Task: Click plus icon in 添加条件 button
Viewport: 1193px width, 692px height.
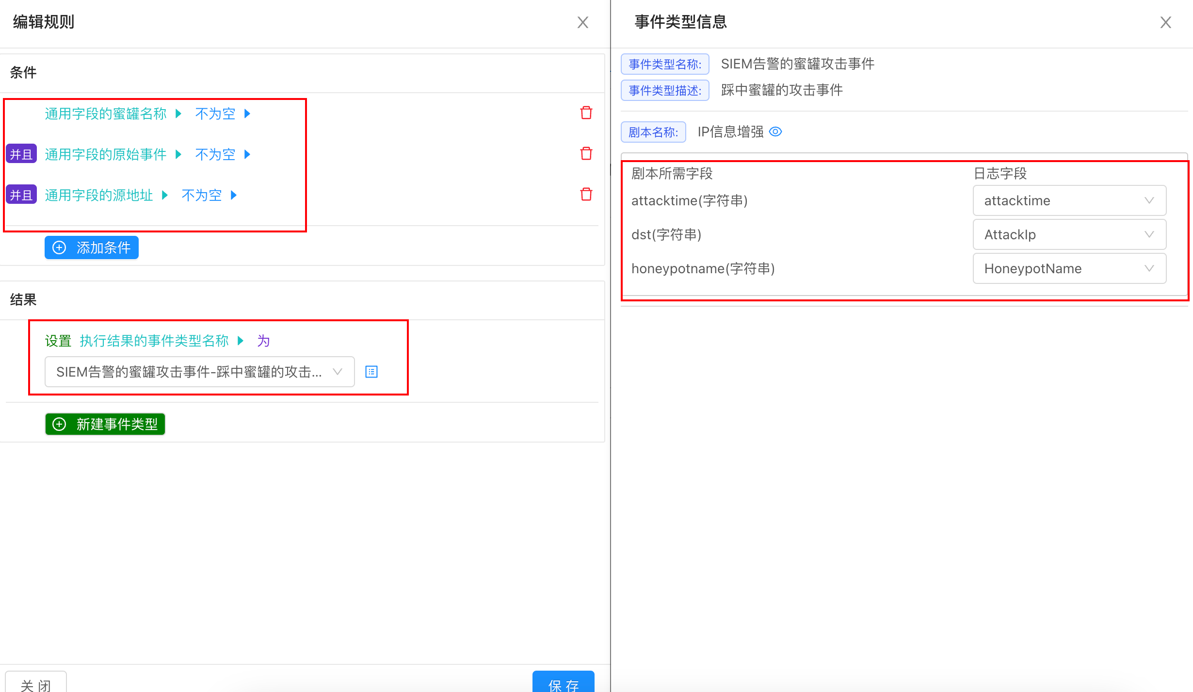Action: (x=60, y=248)
